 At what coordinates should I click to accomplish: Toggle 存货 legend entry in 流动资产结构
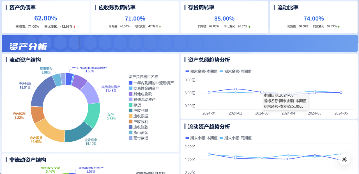click(135, 105)
